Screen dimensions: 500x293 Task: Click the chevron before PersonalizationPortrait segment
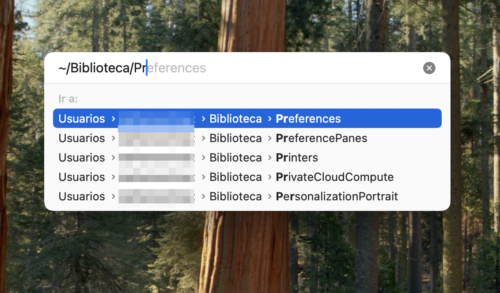click(x=269, y=196)
